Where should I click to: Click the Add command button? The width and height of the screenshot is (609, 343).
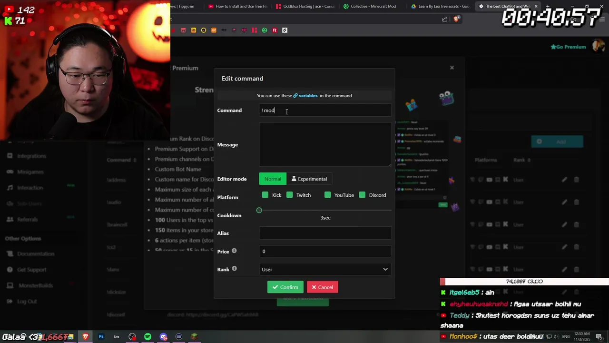coord(557,141)
